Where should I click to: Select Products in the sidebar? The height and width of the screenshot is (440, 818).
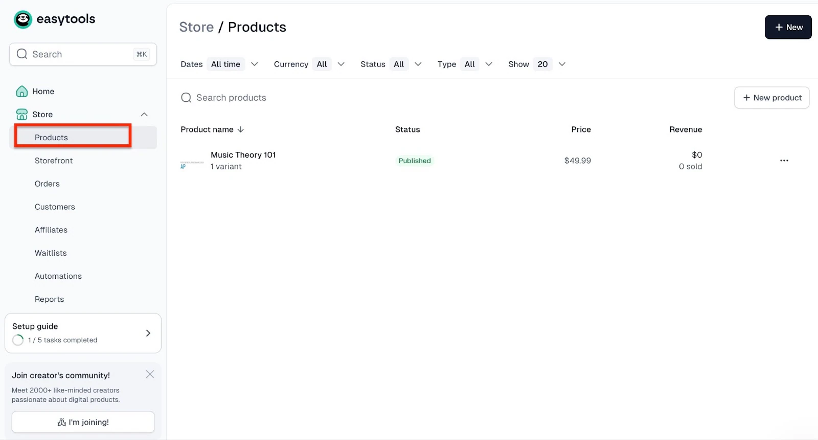pos(83,137)
